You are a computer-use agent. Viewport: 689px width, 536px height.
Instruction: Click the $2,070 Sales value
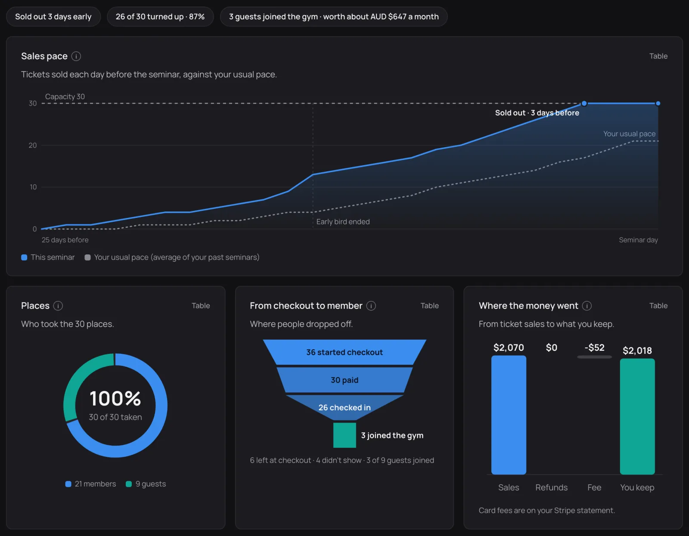pyautogui.click(x=509, y=347)
